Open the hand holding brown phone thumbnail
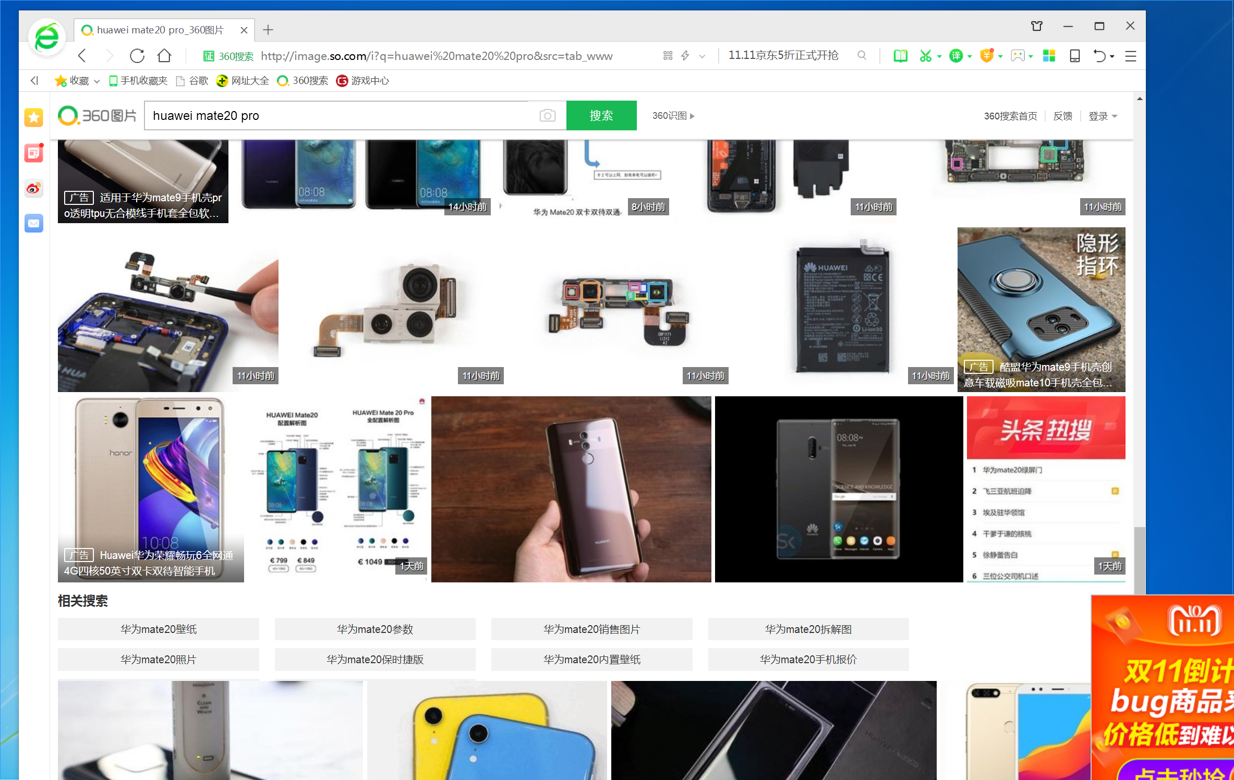Screen dimensions: 1234x780 (x=571, y=489)
